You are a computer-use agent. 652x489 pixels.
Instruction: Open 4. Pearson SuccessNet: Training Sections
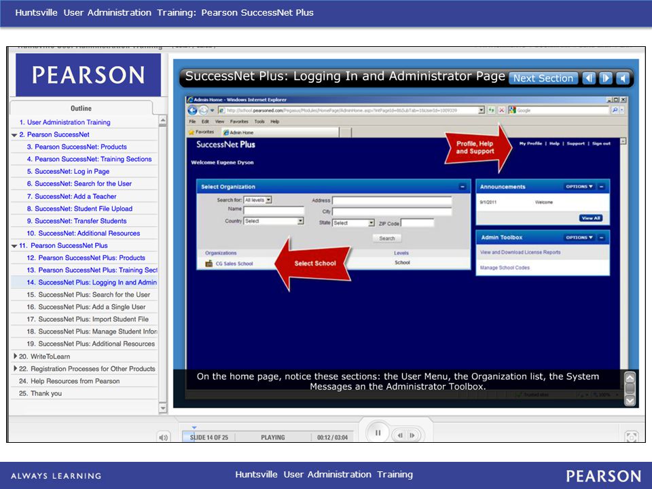coord(89,159)
